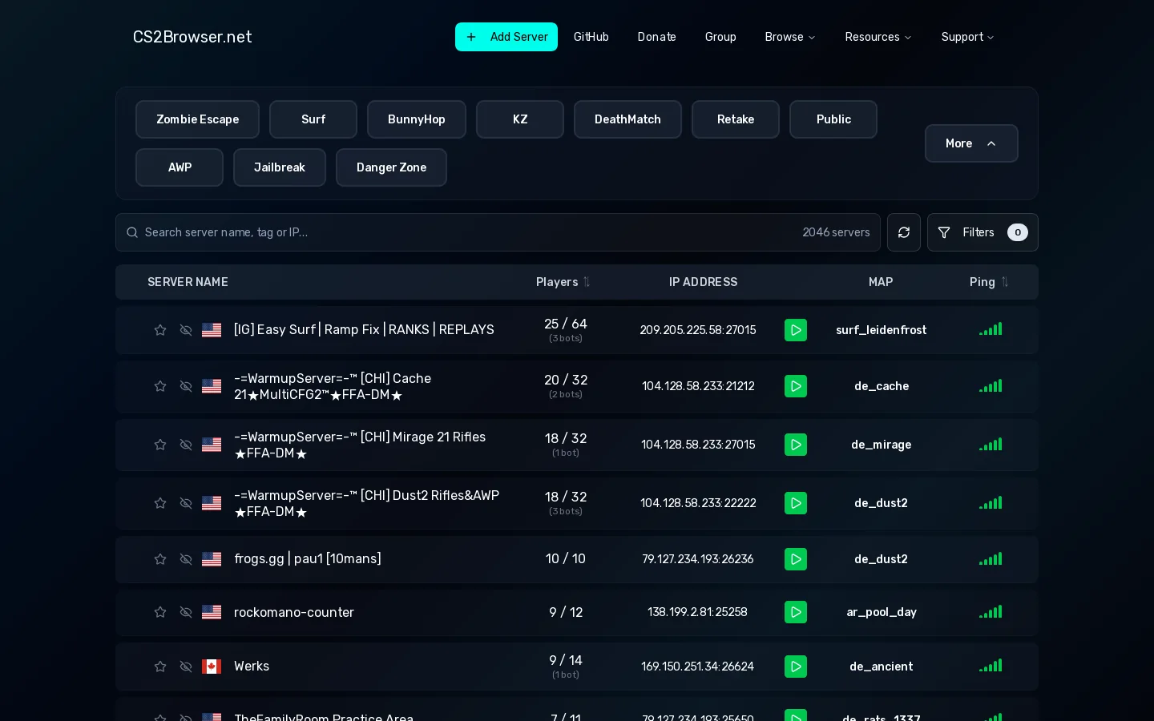Join frogs.gg pau1 server via play icon
This screenshot has height=721, width=1154.
click(796, 559)
